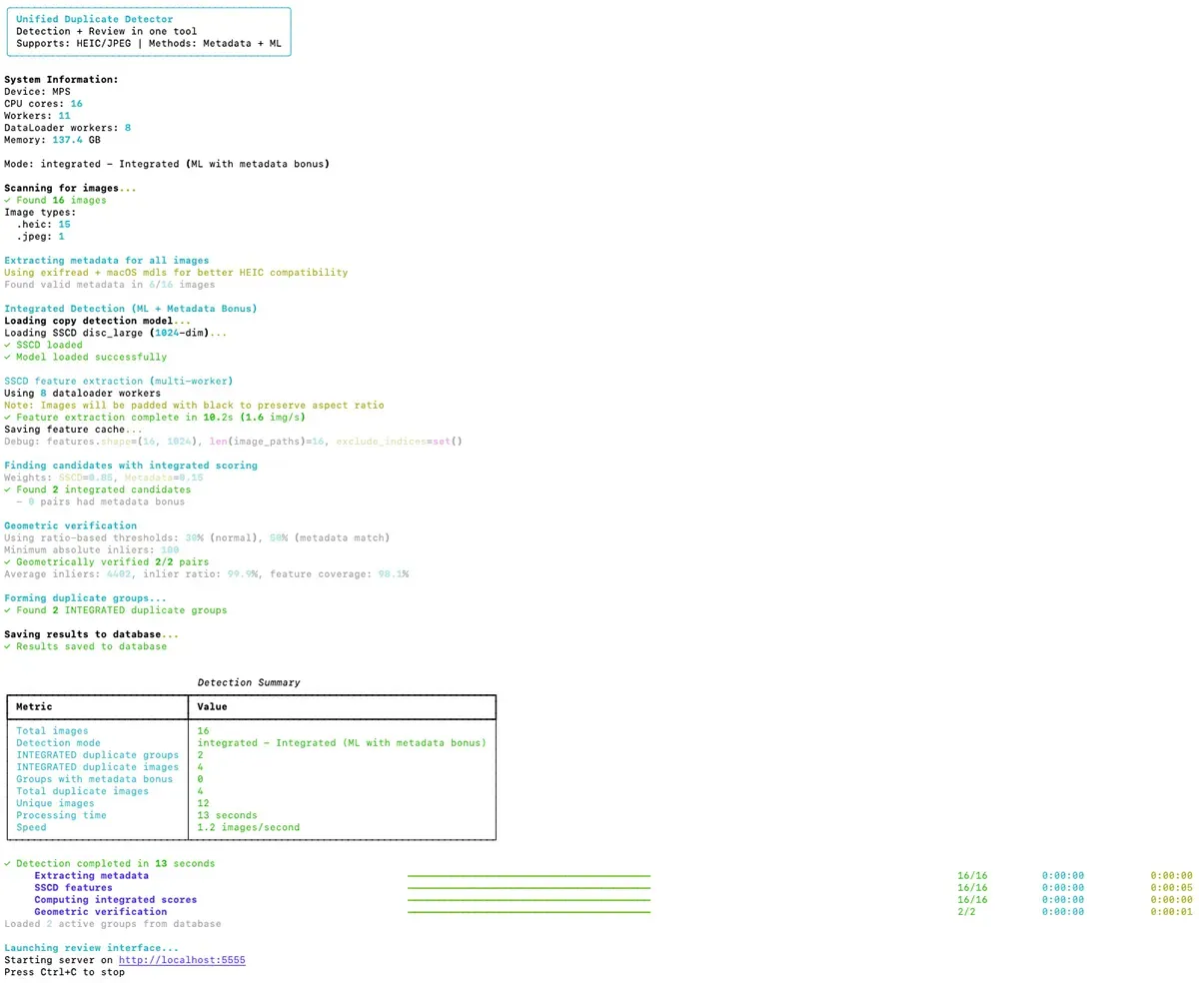Screen dimensions: 1199x983
Task: Click 'Geometrically verified 2/2 pairs' line
Action: (106, 562)
